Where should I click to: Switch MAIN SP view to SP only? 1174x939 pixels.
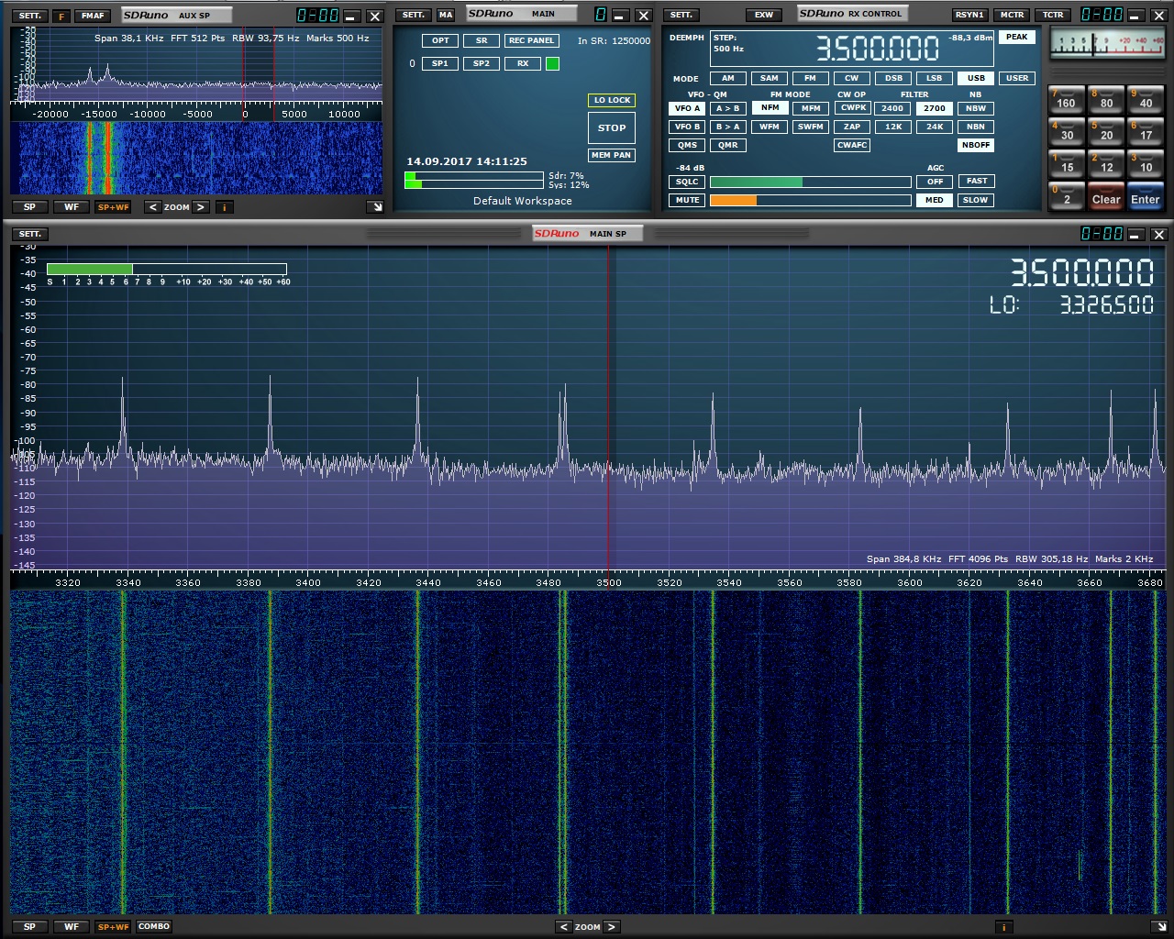pyautogui.click(x=29, y=926)
